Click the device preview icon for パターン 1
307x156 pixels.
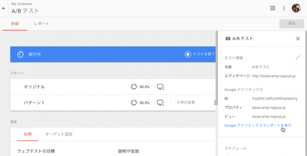pyautogui.click(x=160, y=103)
